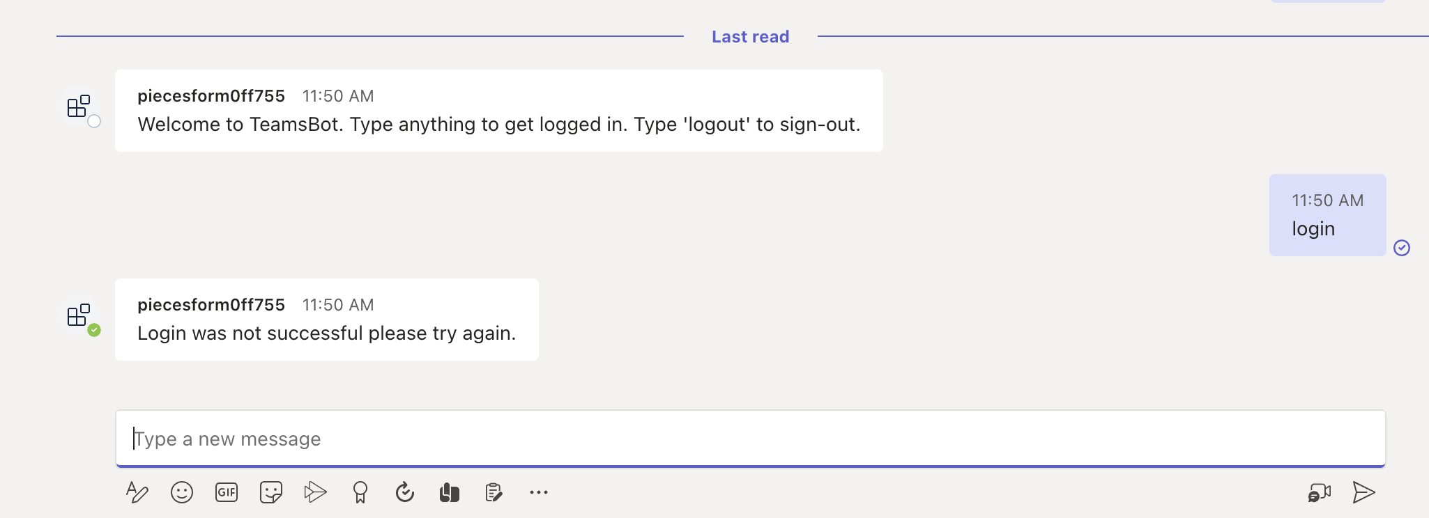The width and height of the screenshot is (1429, 518).
Task: Open the emoji picker
Action: 181,492
